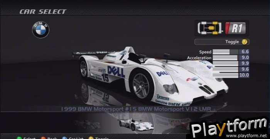Click the BMW manufacturer logo

(x=40, y=30)
